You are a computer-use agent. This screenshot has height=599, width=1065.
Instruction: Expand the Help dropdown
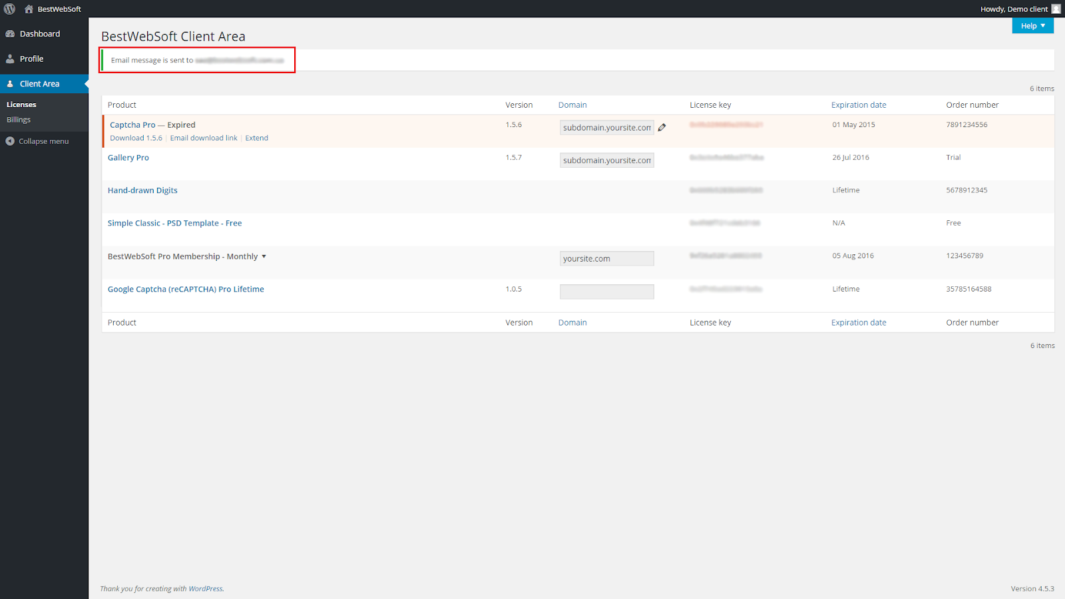click(x=1033, y=25)
